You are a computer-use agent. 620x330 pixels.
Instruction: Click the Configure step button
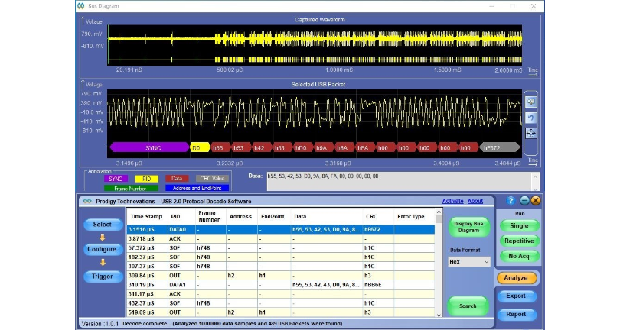[103, 249]
